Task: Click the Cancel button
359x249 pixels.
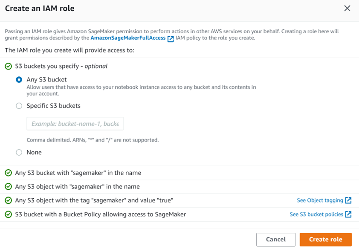Action: (276, 239)
